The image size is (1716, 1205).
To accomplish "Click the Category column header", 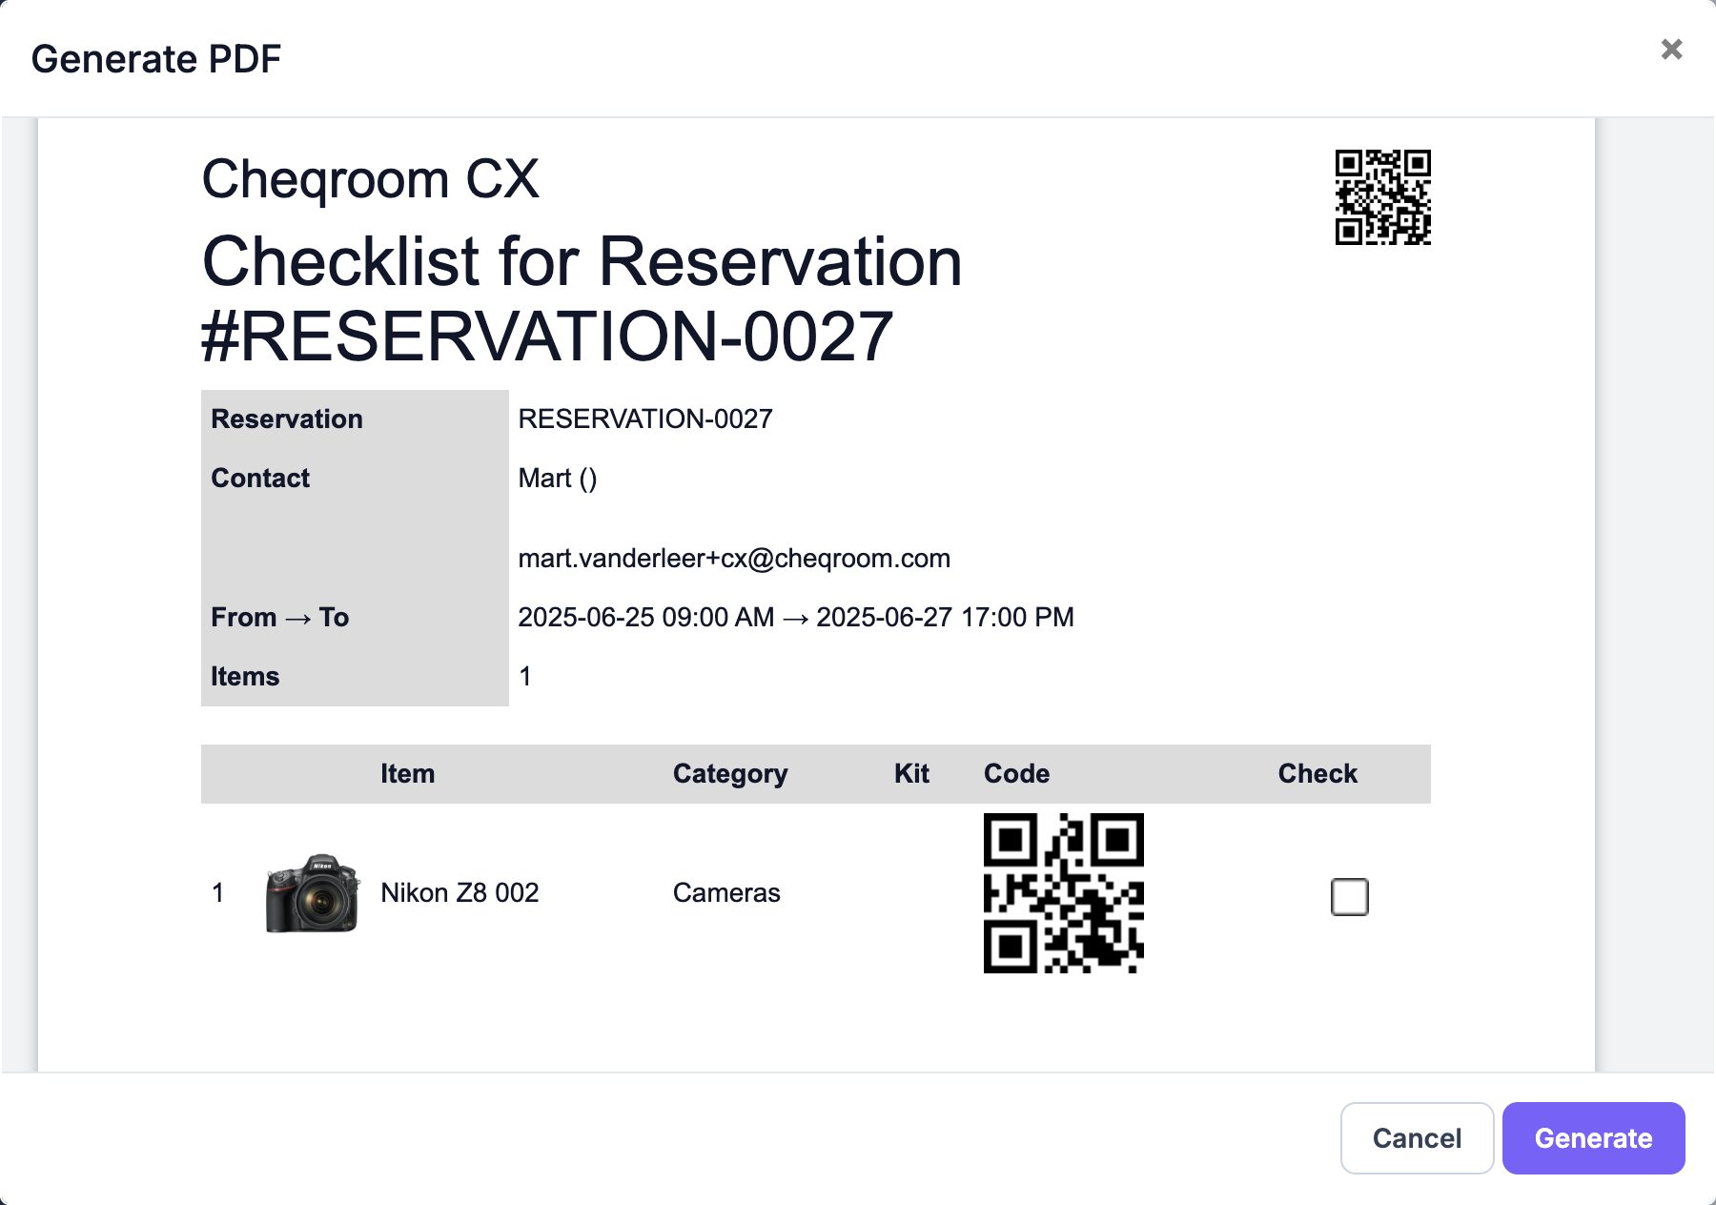I will tap(730, 774).
